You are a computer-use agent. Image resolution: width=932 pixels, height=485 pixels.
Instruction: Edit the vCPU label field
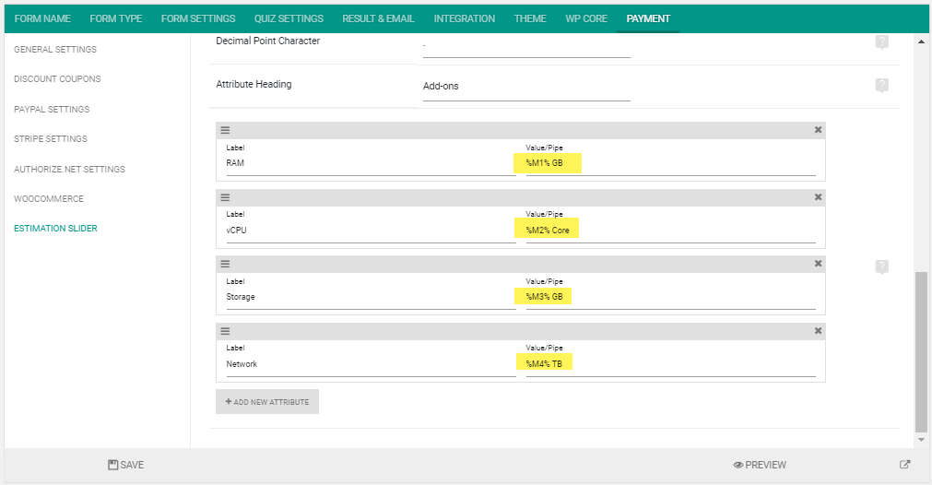click(x=371, y=231)
